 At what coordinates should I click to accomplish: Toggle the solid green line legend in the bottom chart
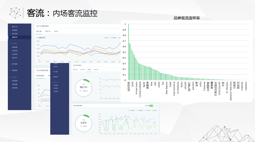(x=140, y=110)
